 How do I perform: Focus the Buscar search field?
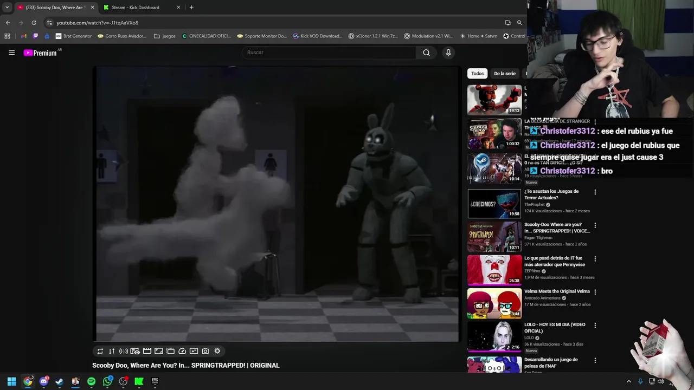(x=329, y=53)
